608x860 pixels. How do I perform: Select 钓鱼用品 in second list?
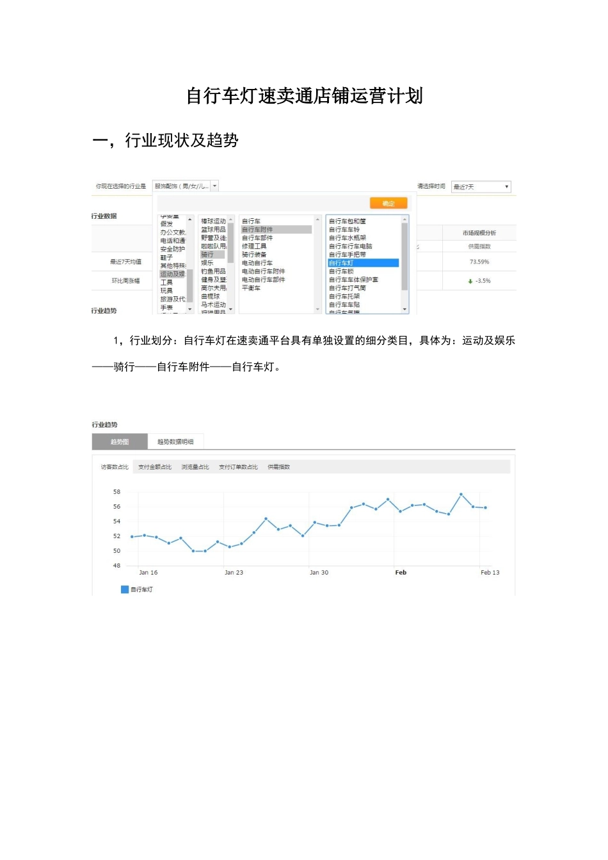tap(213, 271)
